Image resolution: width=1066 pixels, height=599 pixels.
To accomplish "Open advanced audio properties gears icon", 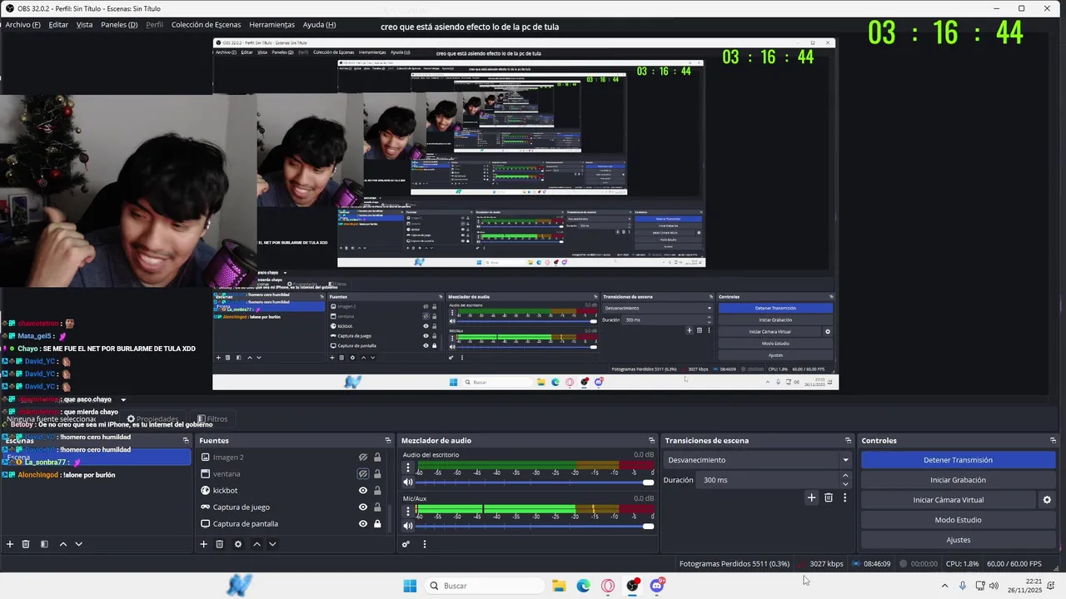I will point(406,544).
